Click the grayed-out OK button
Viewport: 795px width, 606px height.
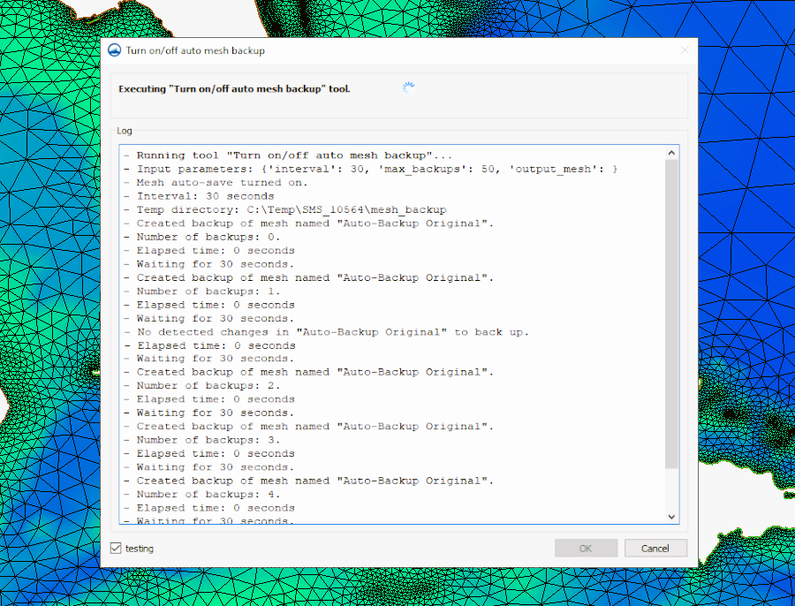point(586,548)
